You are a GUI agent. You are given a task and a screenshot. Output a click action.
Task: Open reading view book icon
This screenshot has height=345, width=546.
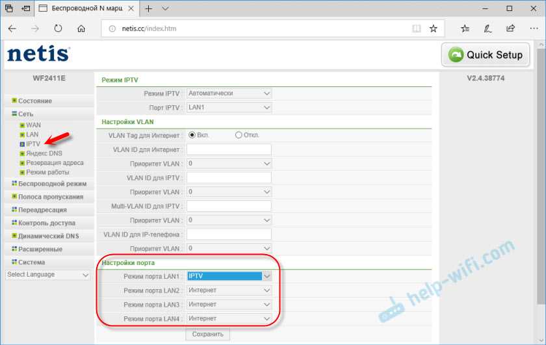pyautogui.click(x=417, y=29)
